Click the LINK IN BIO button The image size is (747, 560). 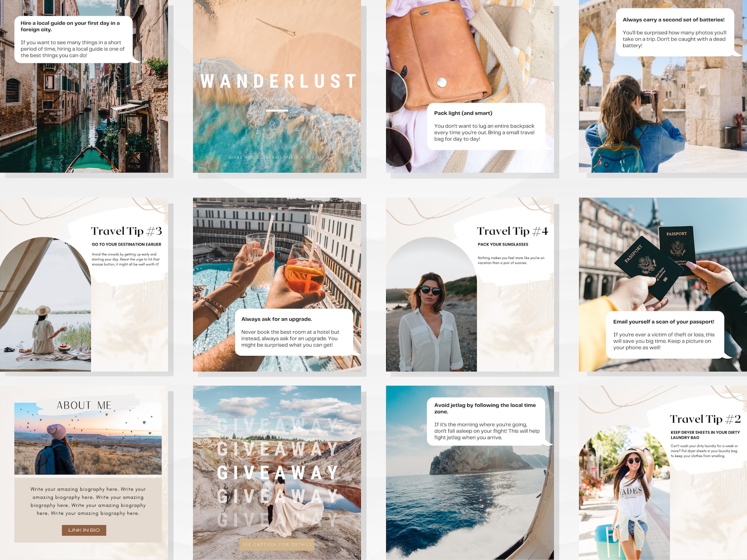click(x=84, y=530)
